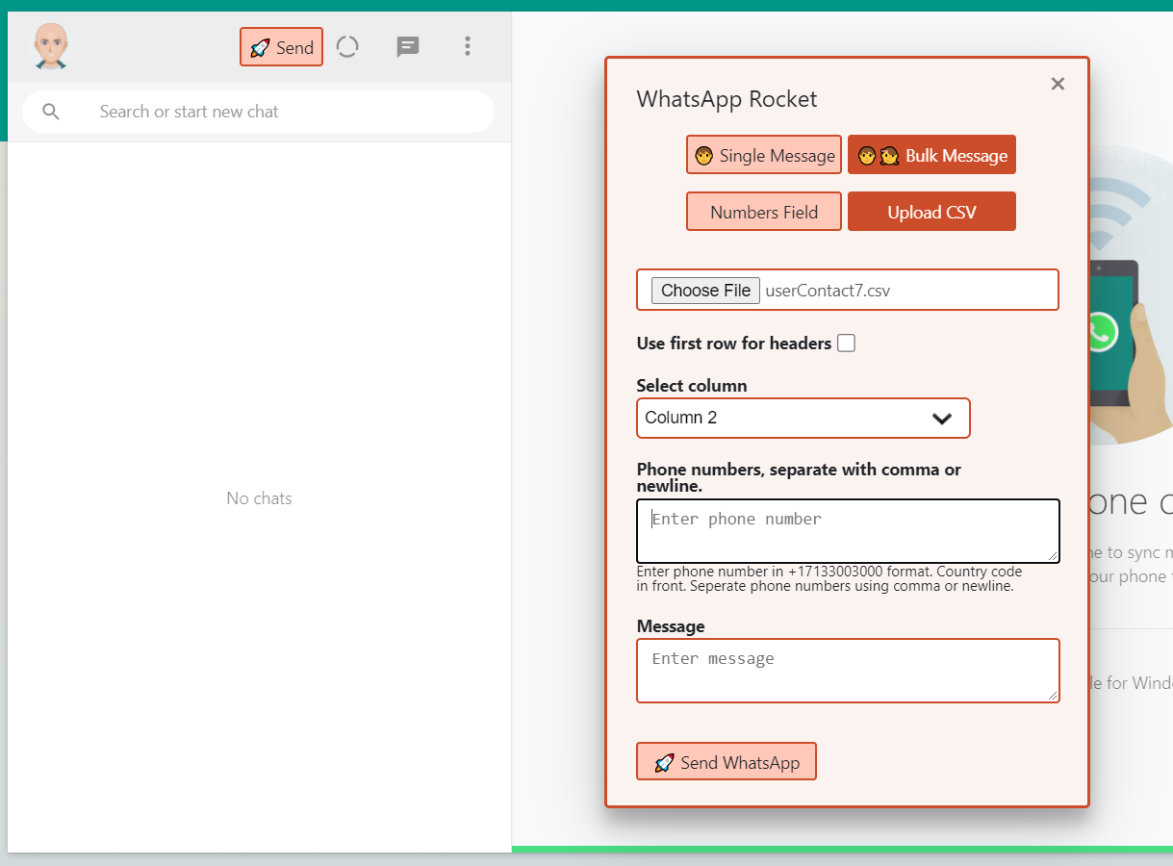
Task: Click the Phone numbers, separate with comma label
Action: click(799, 478)
